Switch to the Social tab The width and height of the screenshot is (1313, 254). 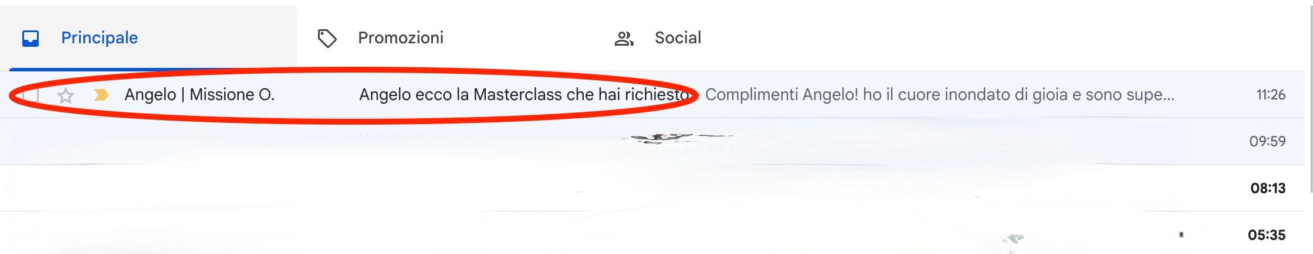pos(678,38)
